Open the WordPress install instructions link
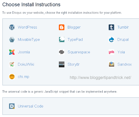Viewport: 139px width, 117px height. point(27,27)
